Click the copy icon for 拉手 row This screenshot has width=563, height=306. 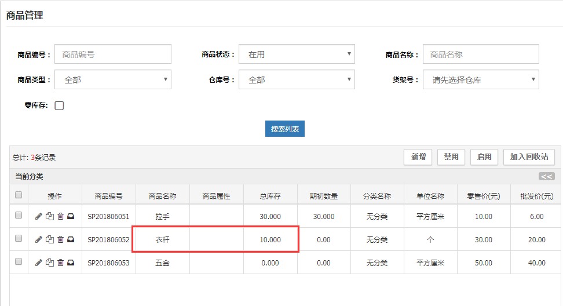[50, 216]
